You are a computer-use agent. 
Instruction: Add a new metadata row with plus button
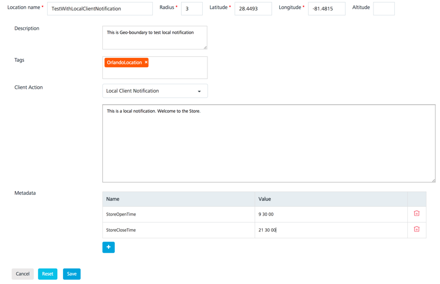(x=109, y=247)
